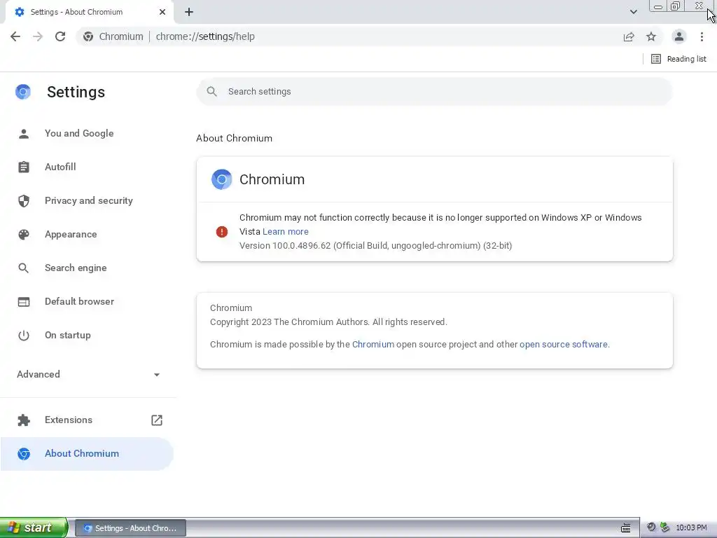Screen dimensions: 717x538
Task: Open a new tab with the plus button
Action: [x=189, y=12]
